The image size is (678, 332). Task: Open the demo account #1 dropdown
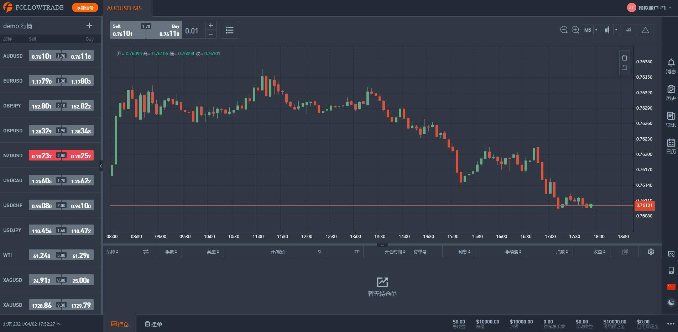tap(650, 7)
